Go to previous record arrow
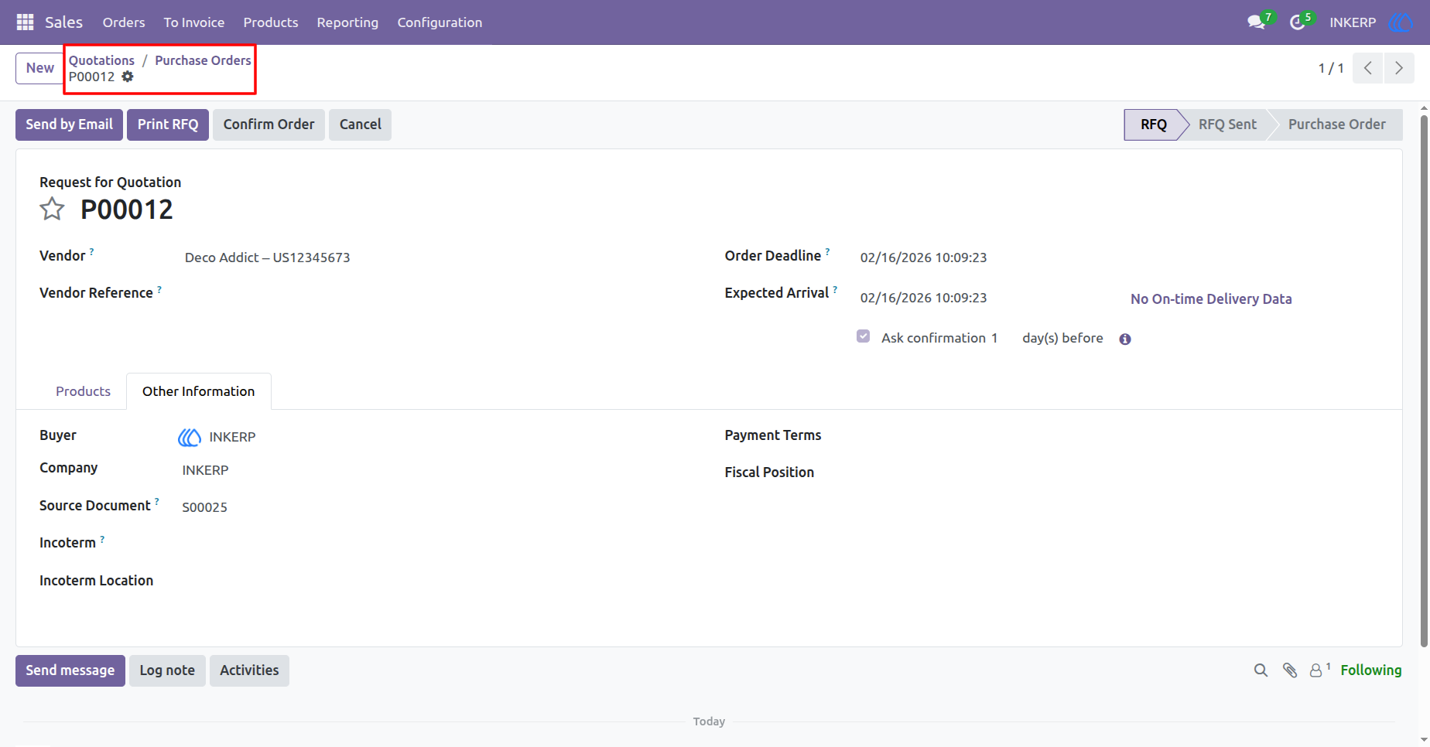The height and width of the screenshot is (747, 1430). [x=1368, y=68]
